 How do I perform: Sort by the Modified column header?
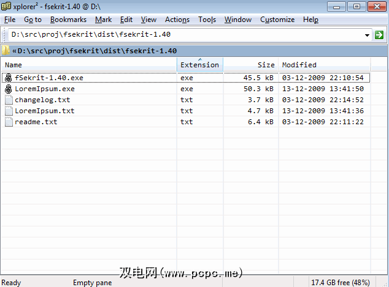[325, 65]
